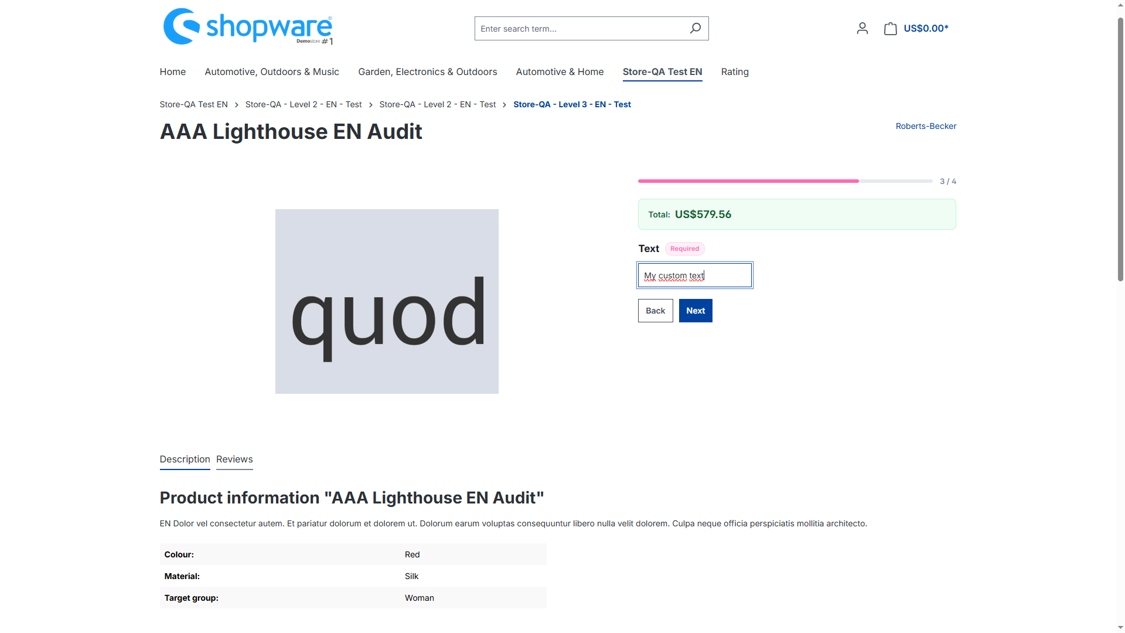
Task: Click the Next step button
Action: coord(696,311)
